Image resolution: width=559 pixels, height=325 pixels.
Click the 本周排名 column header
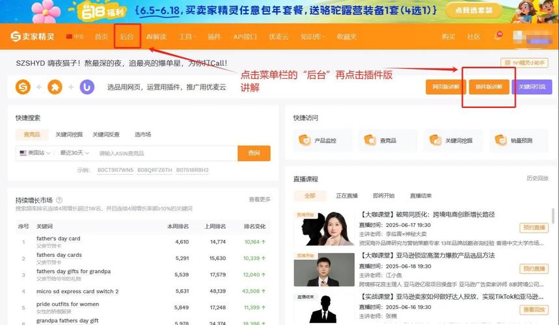178,226
